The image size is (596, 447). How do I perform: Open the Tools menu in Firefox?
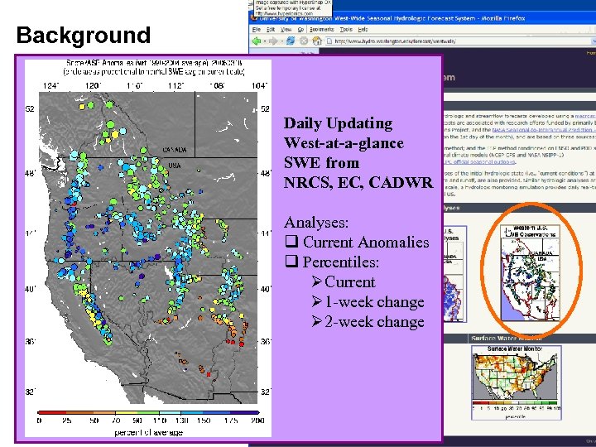(x=346, y=30)
